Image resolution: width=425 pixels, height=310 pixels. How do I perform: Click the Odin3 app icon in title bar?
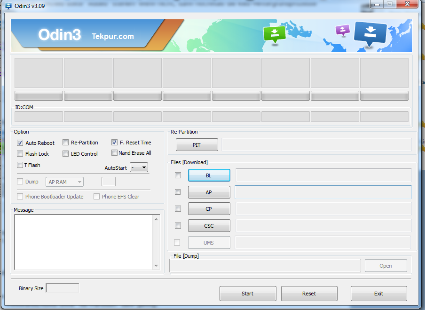[x=8, y=6]
